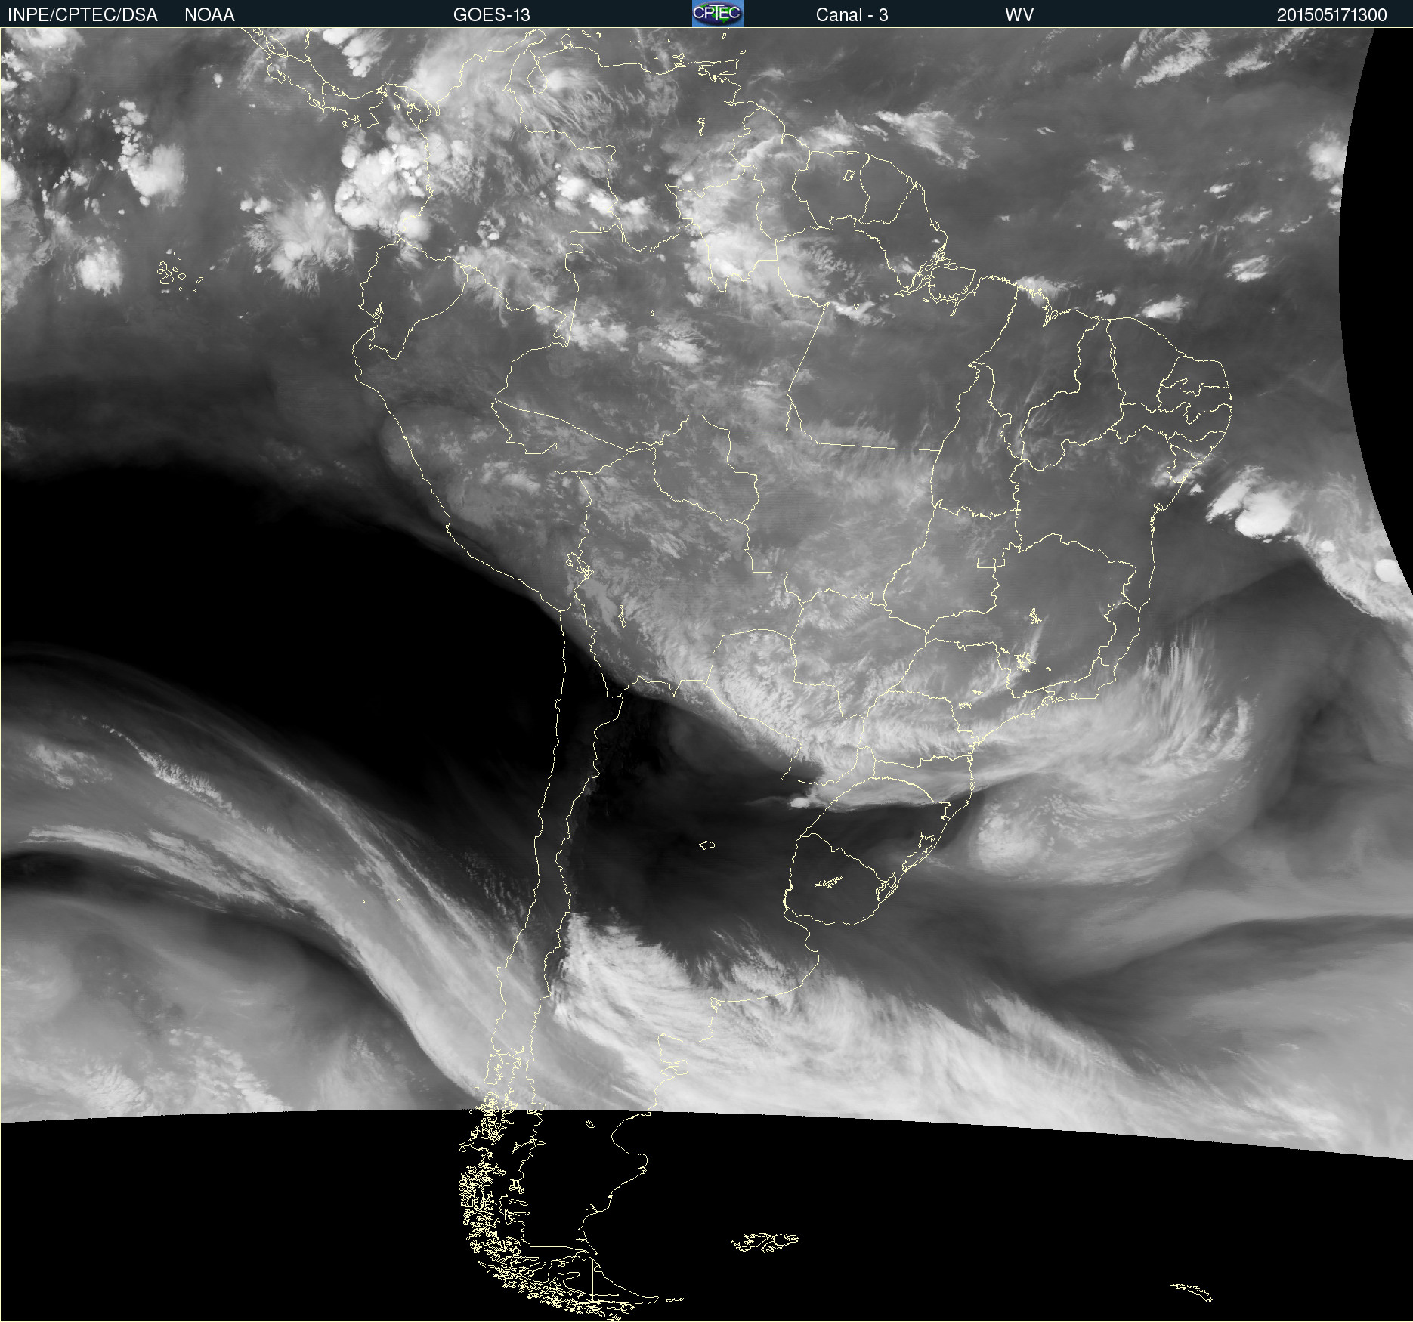Click the WV label in the header
Screen dimensions: 1413x1322
[1019, 15]
